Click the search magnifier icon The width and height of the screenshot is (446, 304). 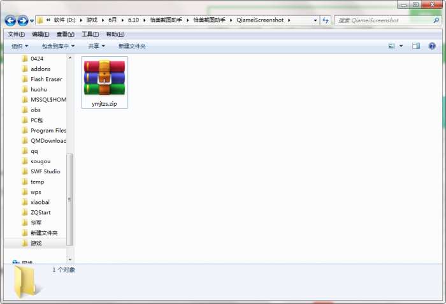pos(436,20)
